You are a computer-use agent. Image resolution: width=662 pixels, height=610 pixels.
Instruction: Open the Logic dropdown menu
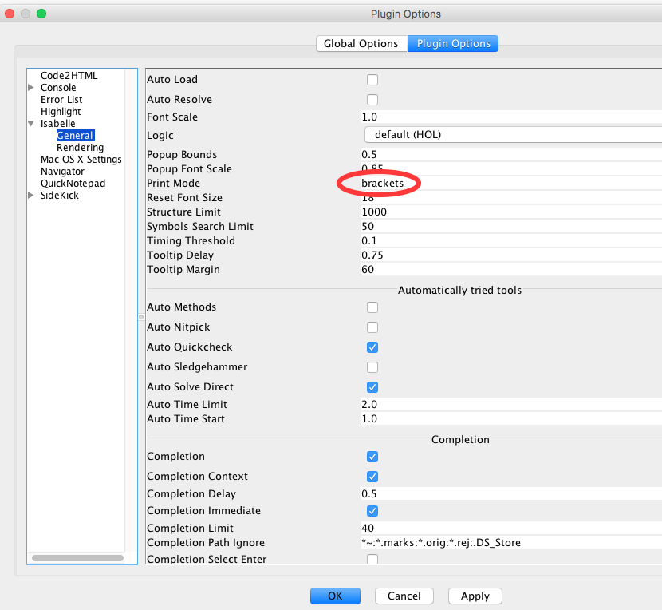[513, 135]
